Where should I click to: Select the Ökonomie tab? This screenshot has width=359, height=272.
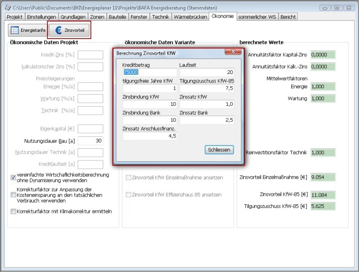223,16
